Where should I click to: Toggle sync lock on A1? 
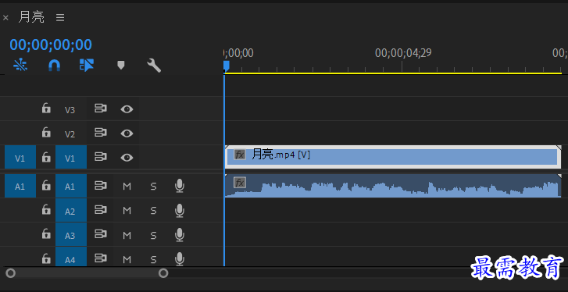click(101, 186)
